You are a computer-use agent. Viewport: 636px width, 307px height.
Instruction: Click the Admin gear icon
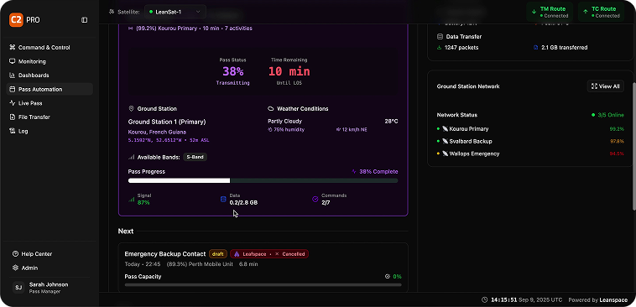[x=15, y=268]
